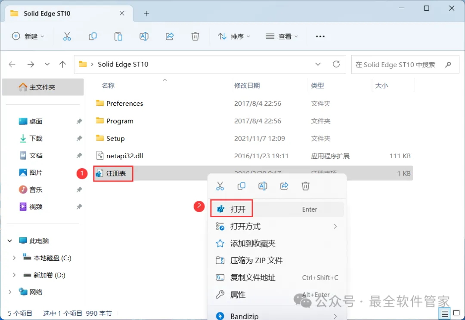Unpin 视频 using its pin icon
The image size is (465, 320).
point(79,206)
